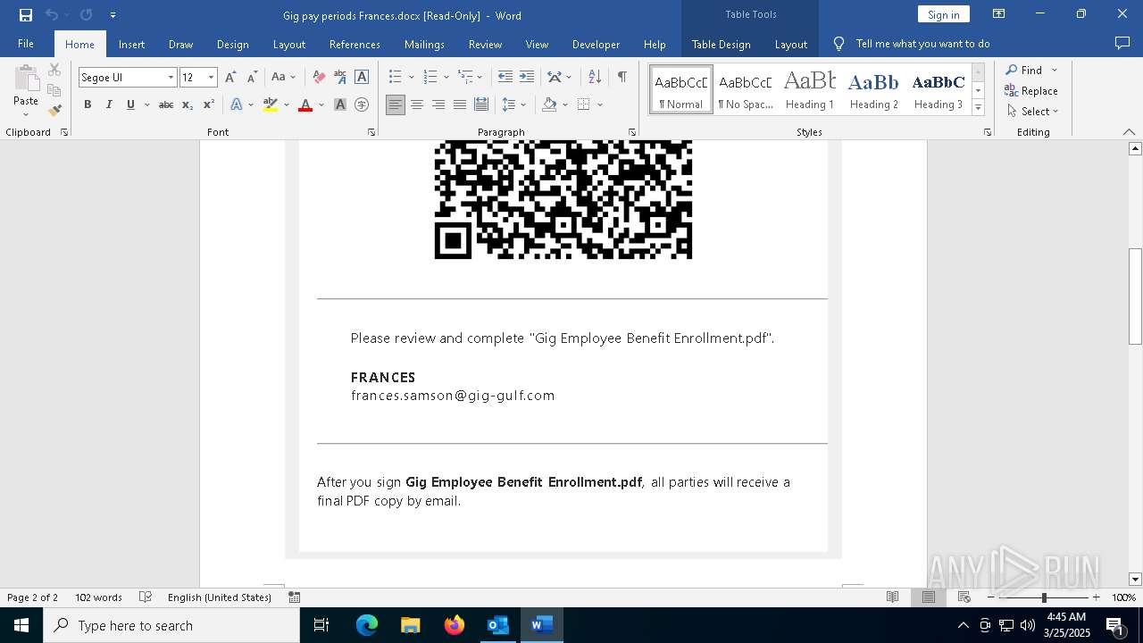Click the yellow text highlight color button
This screenshot has width=1143, height=643.
271,104
